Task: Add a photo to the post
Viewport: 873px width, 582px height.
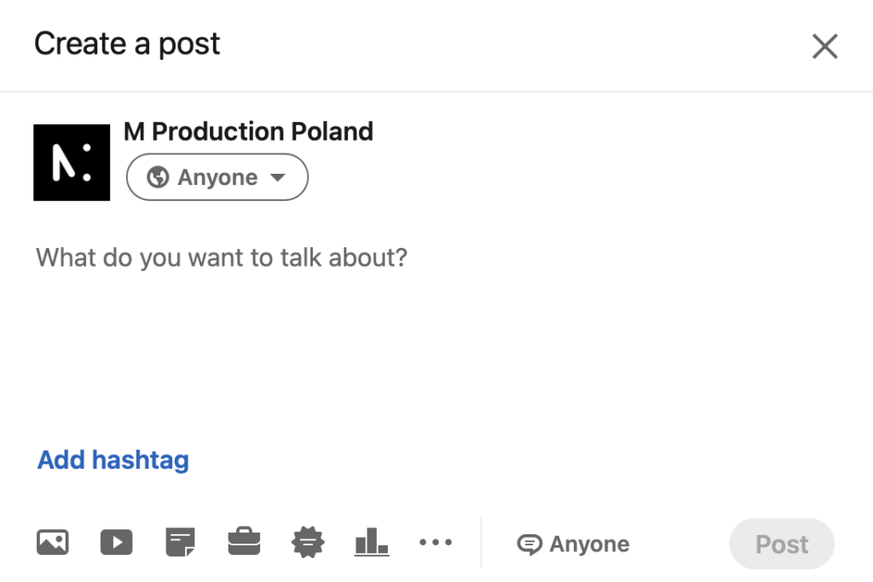Action: [53, 542]
